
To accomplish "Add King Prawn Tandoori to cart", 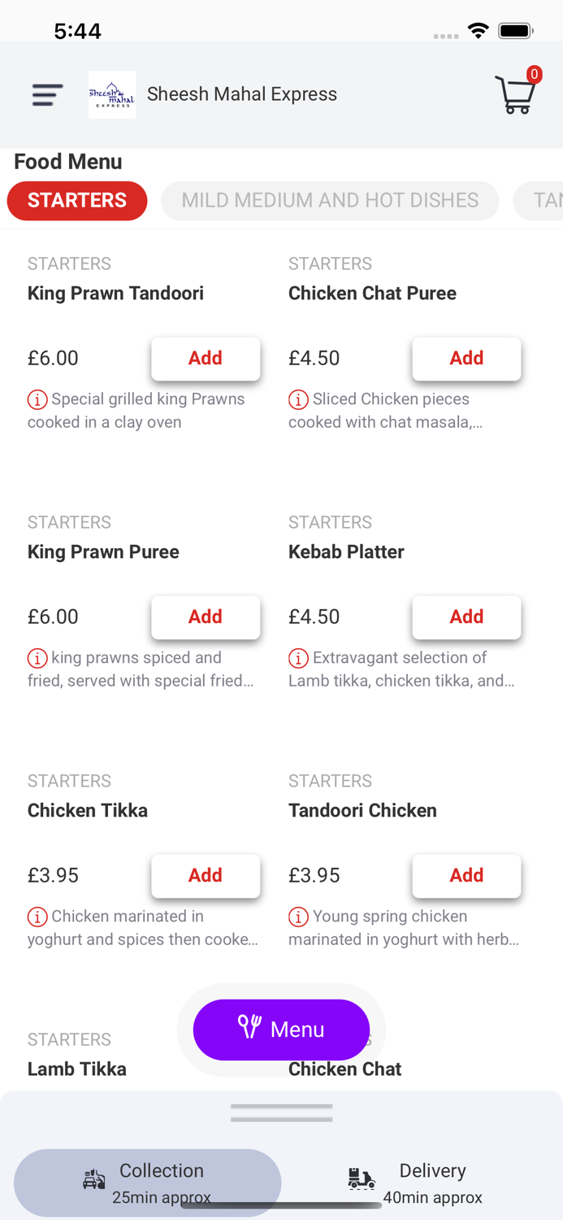I will [206, 359].
